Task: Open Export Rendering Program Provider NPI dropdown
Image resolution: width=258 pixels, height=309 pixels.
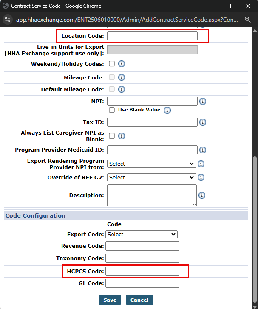Action: click(151, 164)
